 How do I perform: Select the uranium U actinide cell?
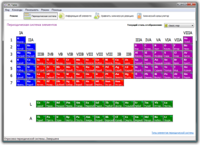pos(60,118)
